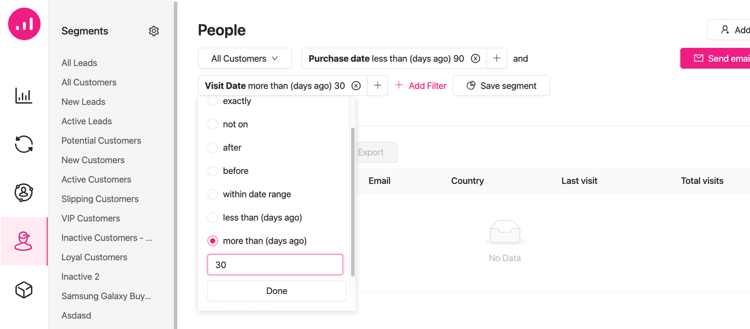Open the Loyal Customers segment
Image resolution: width=750 pixels, height=329 pixels.
[94, 257]
